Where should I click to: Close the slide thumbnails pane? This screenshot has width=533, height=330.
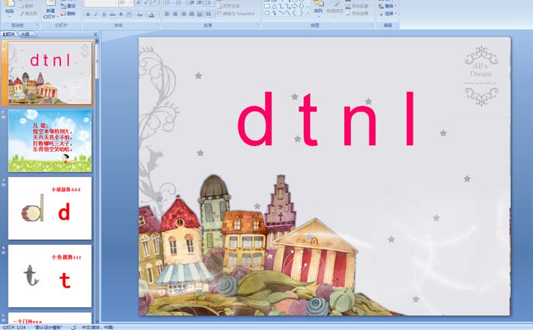[x=95, y=34]
